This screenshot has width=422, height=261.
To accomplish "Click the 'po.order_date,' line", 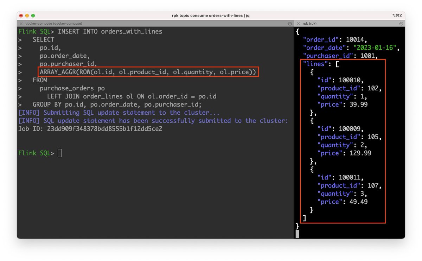I will coord(65,56).
